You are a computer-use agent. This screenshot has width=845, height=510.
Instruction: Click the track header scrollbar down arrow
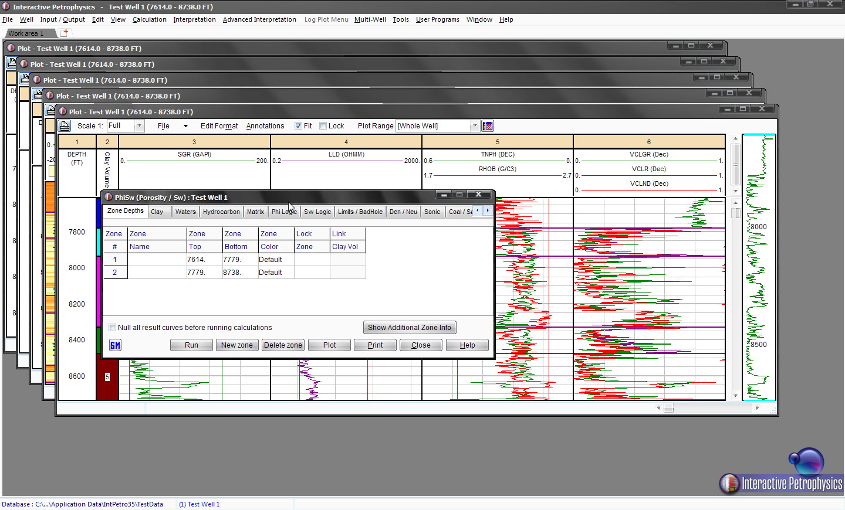735,191
